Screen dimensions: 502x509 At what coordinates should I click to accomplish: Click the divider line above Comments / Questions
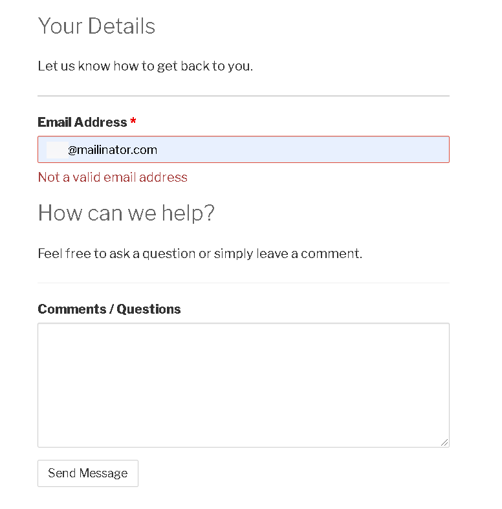243,283
